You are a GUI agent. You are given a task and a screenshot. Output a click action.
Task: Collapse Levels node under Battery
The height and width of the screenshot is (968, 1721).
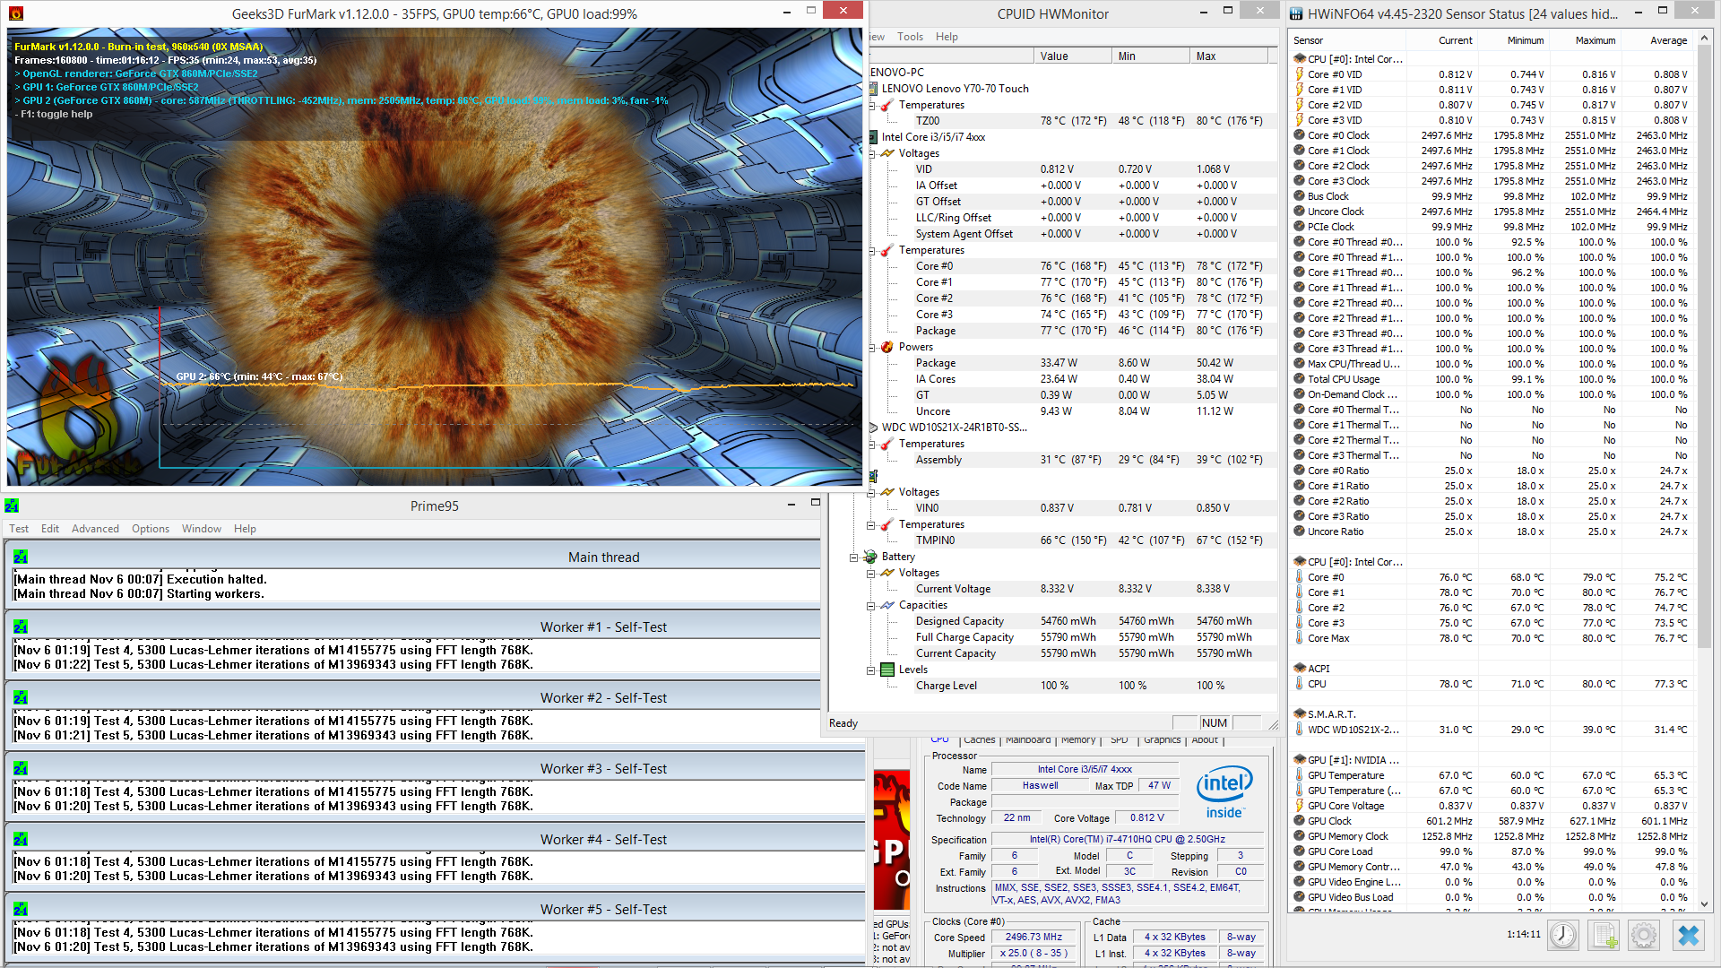870,670
